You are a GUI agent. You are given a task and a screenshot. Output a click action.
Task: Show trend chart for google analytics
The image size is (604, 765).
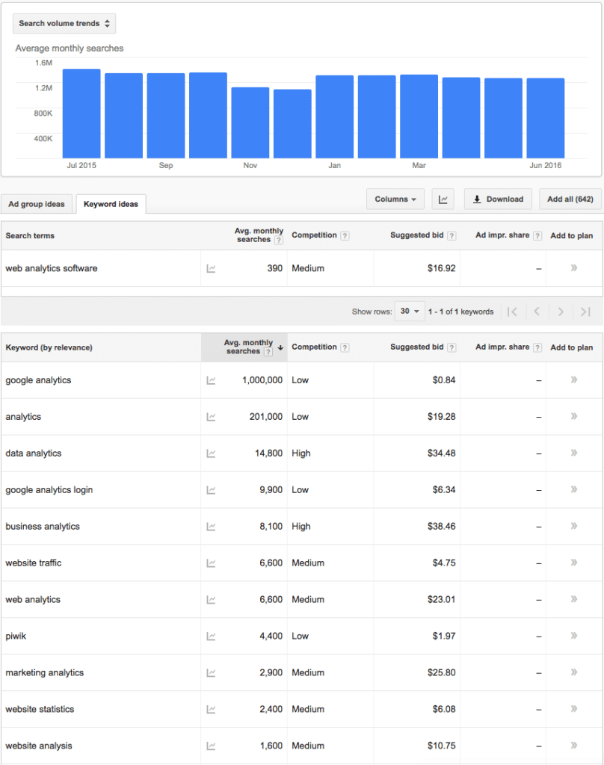211,380
